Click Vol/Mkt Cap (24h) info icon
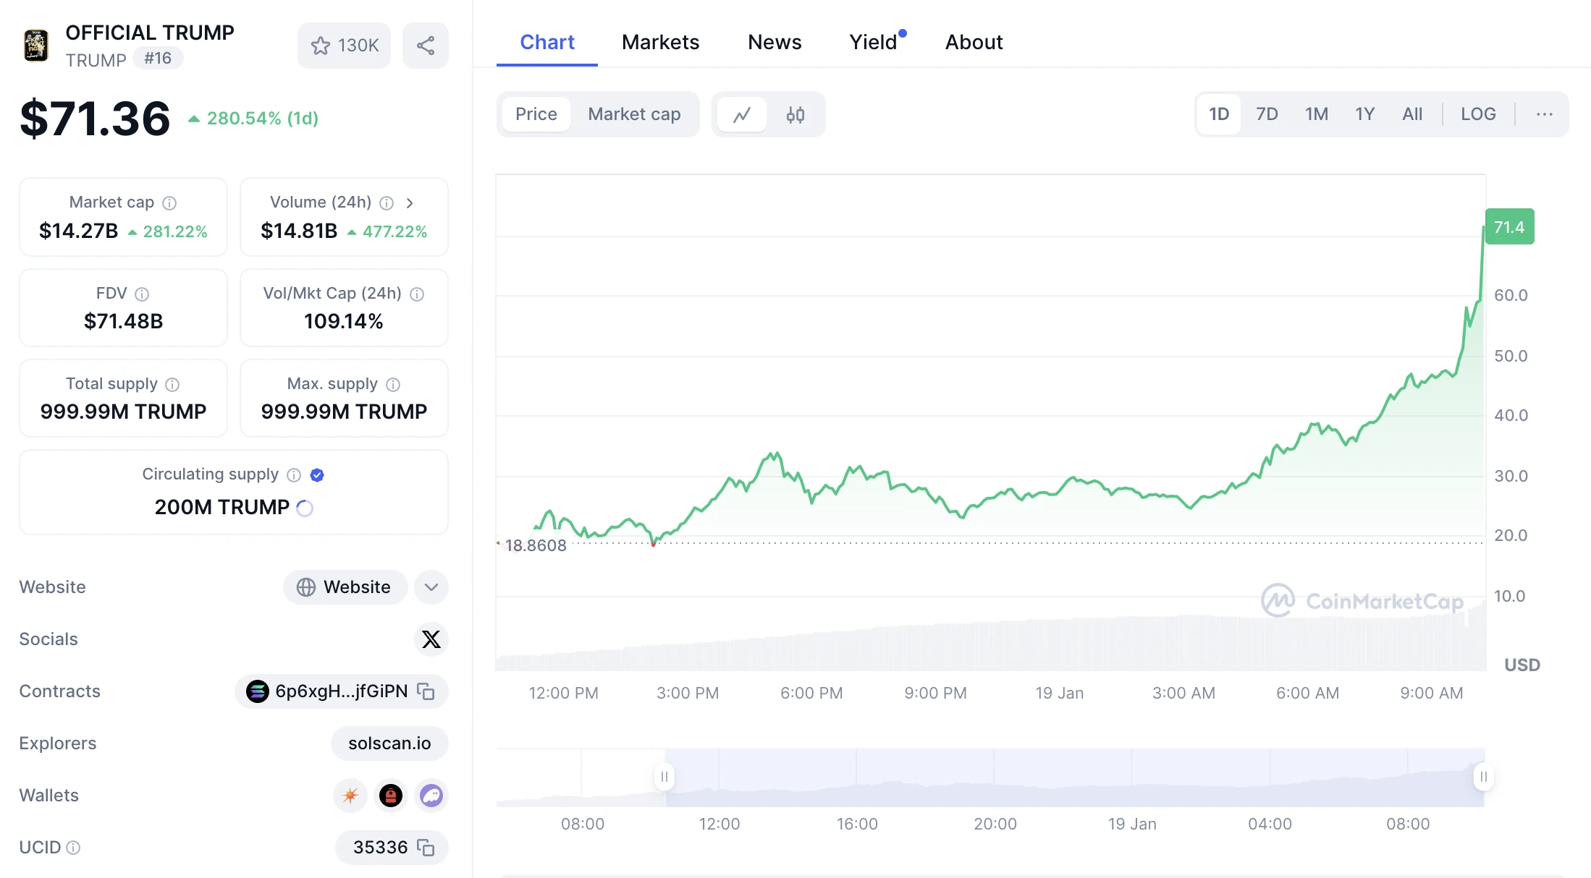The width and height of the screenshot is (1591, 878). click(417, 294)
